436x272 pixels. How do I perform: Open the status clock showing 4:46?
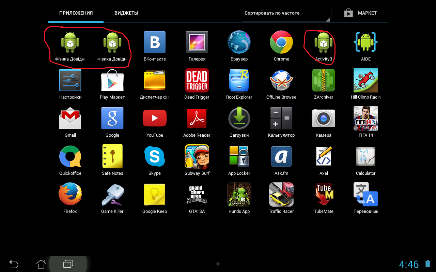coord(409,264)
